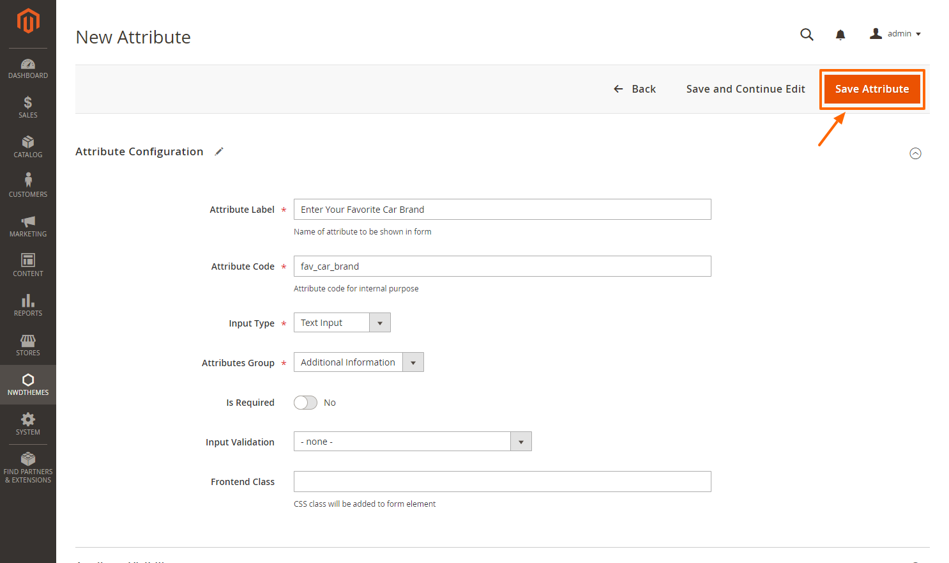Open the Stores menu
This screenshot has height=563, width=949.
[28, 344]
